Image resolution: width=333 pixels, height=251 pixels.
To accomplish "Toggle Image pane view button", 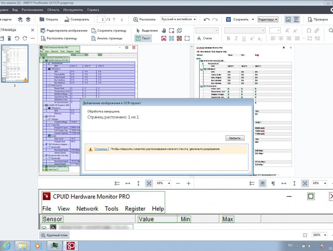I will point(288,19).
